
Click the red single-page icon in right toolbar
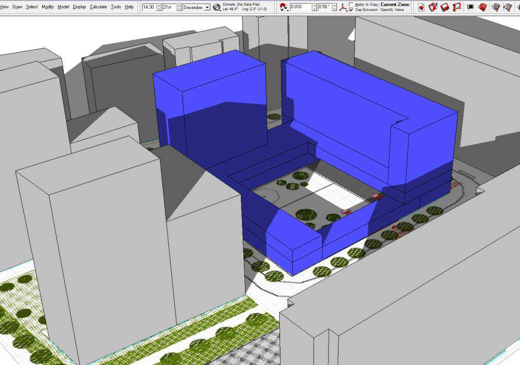pyautogui.click(x=421, y=7)
